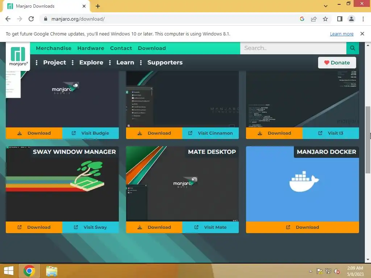Click Visit Sway button
Image resolution: width=371 pixels, height=278 pixels.
pyautogui.click(x=91, y=227)
